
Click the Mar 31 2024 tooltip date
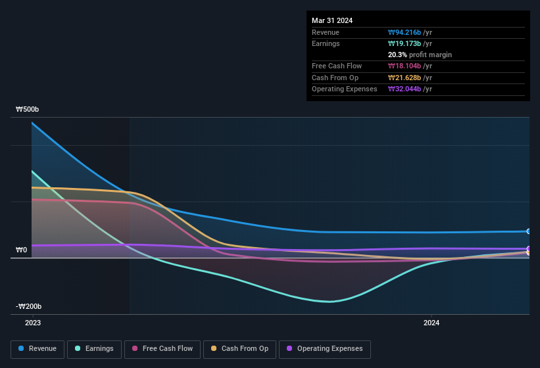tap(332, 20)
